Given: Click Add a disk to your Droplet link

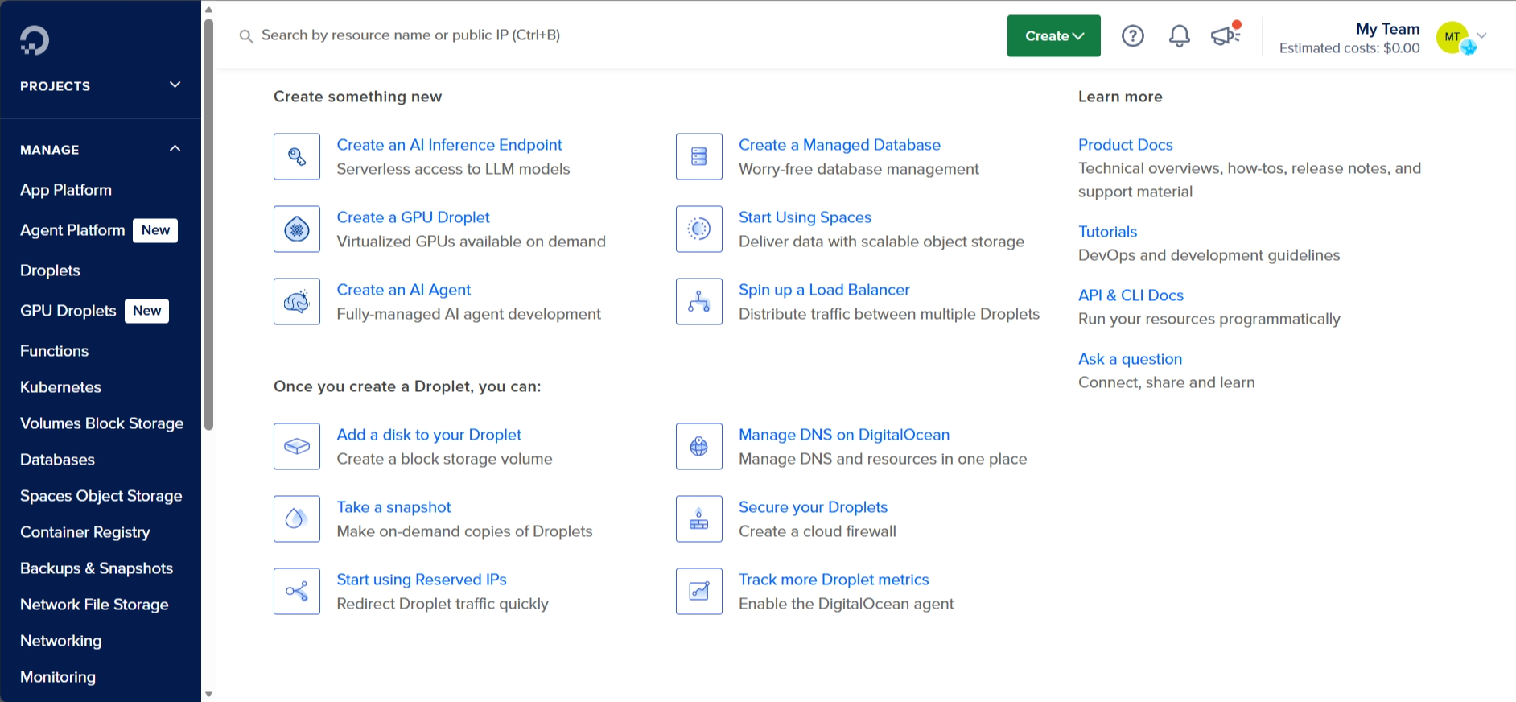Looking at the screenshot, I should (429, 435).
